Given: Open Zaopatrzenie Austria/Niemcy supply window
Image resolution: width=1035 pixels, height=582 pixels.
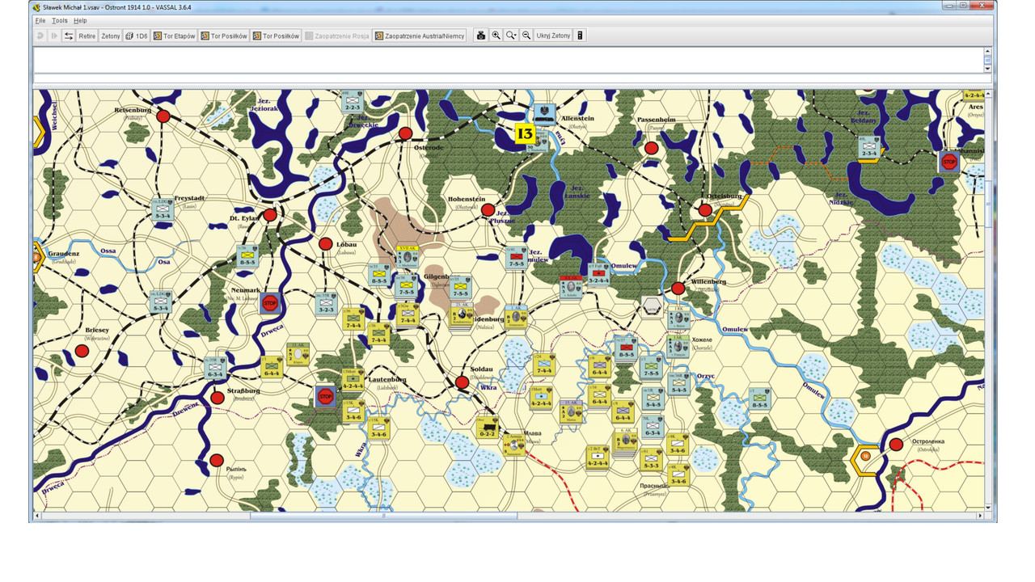Looking at the screenshot, I should 419,36.
